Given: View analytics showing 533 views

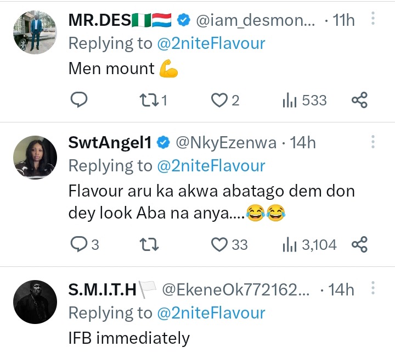Looking at the screenshot, I should tap(304, 100).
